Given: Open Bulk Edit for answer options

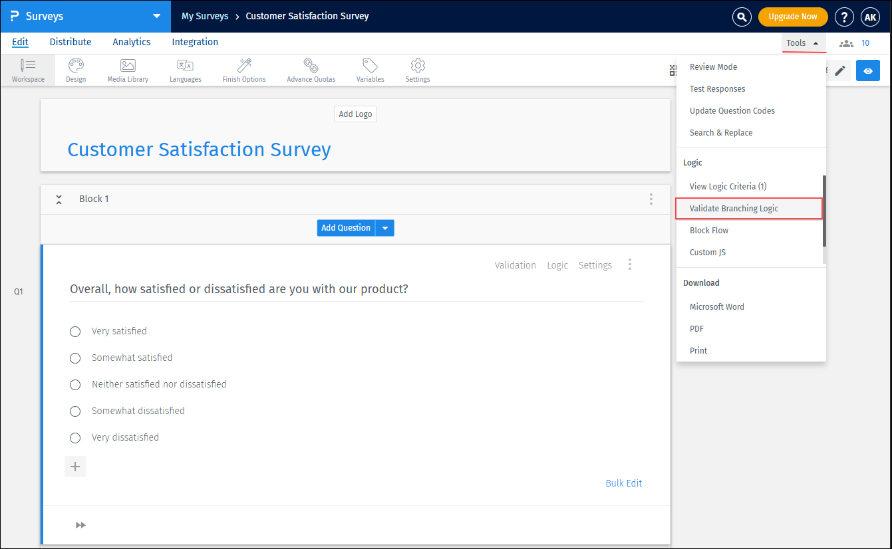Looking at the screenshot, I should pos(623,483).
